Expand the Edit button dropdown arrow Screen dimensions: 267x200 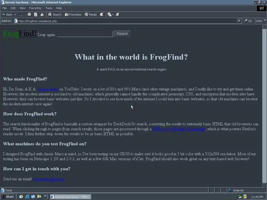click(x=113, y=15)
